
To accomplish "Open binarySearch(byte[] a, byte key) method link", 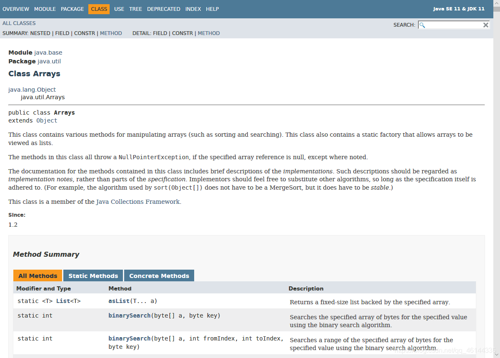I will pos(130,315).
